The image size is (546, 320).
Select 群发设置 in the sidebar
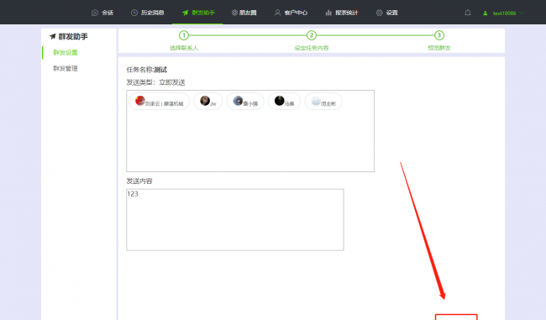pyautogui.click(x=66, y=53)
